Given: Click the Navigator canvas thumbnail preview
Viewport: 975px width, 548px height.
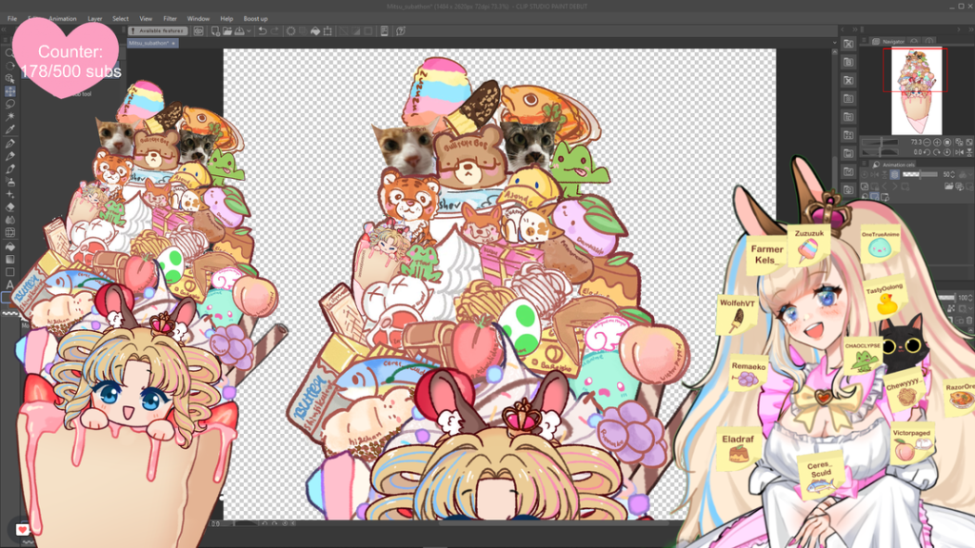Looking at the screenshot, I should 916,90.
